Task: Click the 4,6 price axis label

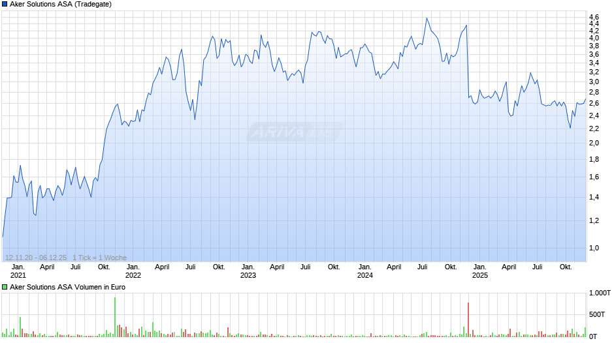Action: tap(594, 17)
